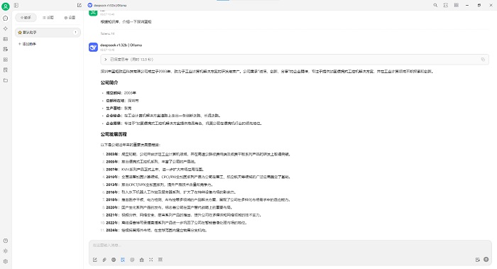Screen dimensions: 497x269
Task: Clear context with the lines icon in the input bar
Action: click(160, 260)
